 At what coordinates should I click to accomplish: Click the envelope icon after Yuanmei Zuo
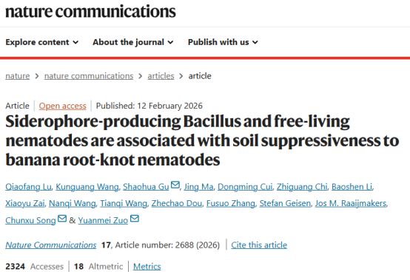click(x=135, y=218)
